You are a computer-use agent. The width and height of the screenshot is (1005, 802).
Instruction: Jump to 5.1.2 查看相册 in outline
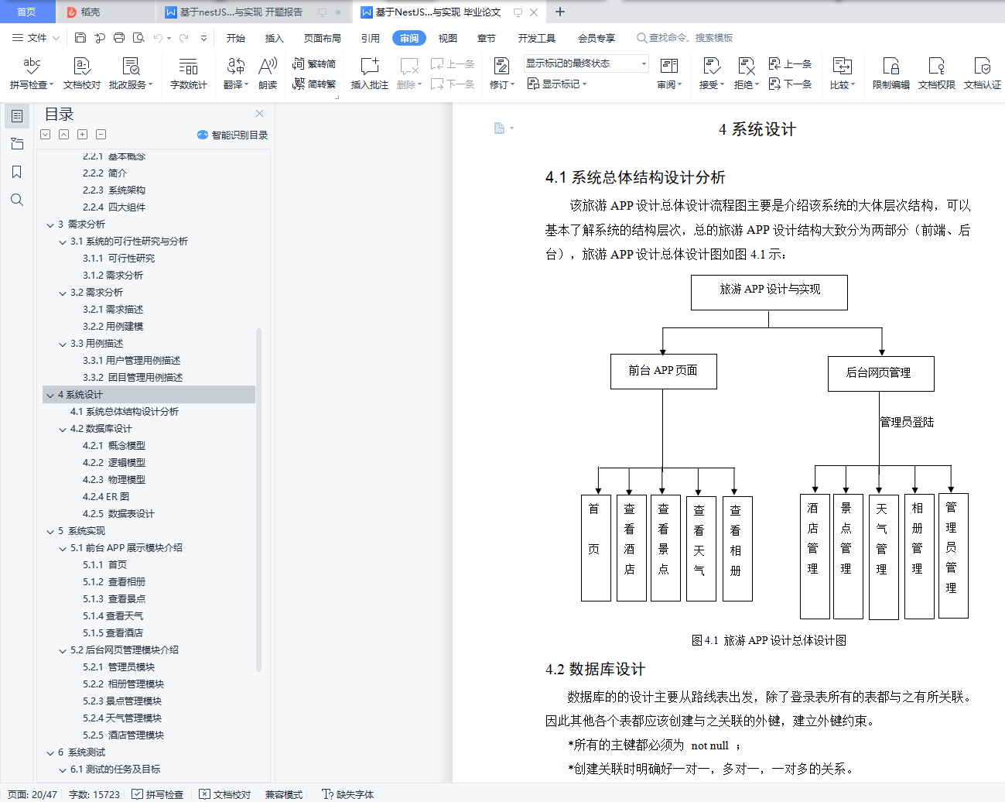114,582
